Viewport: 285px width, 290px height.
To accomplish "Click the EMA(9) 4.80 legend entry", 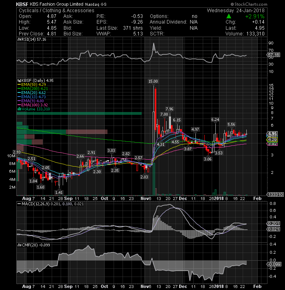I will [x=31, y=101].
